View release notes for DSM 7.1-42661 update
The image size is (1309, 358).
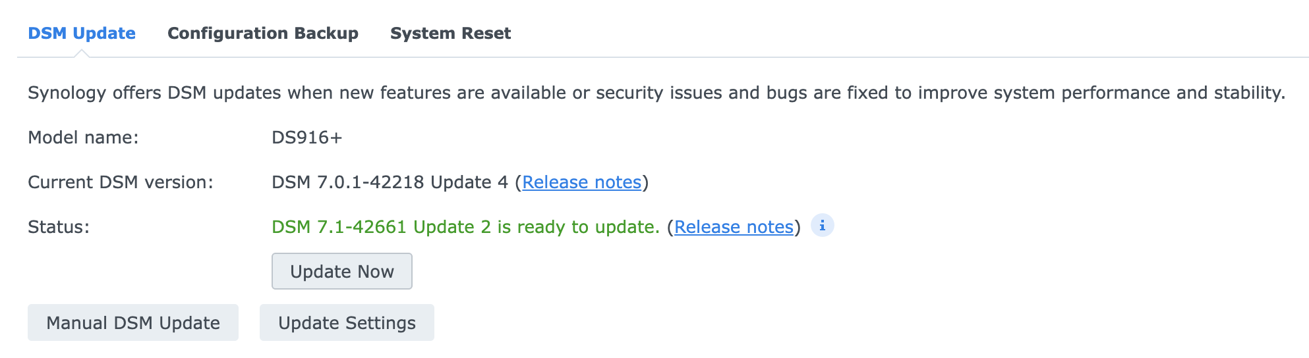(734, 227)
